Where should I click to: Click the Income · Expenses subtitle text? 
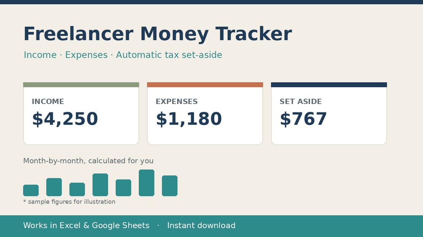[123, 55]
